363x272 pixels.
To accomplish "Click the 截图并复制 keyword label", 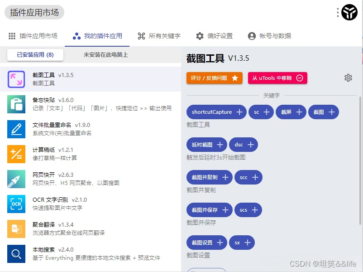I will click(205, 177).
